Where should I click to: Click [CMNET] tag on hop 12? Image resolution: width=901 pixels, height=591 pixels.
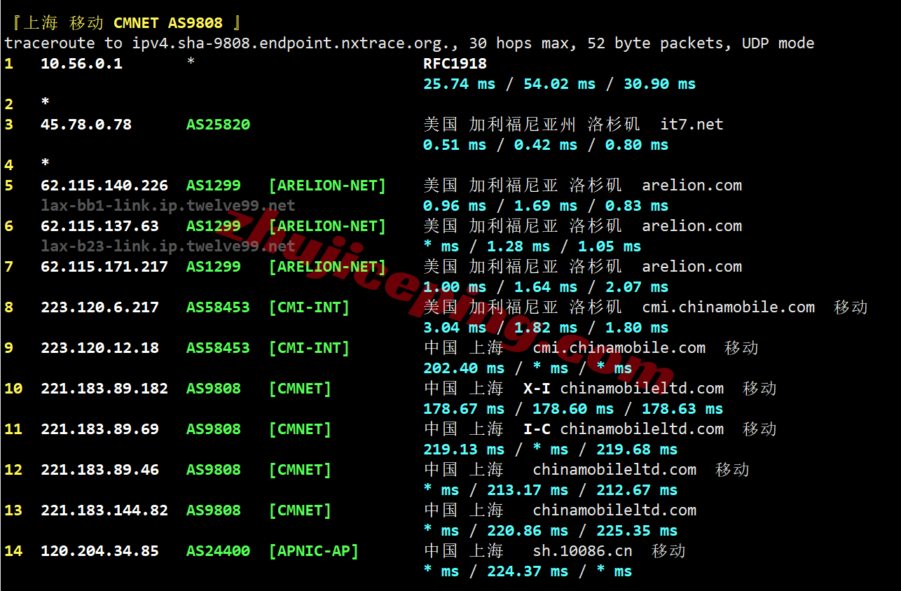tap(300, 470)
